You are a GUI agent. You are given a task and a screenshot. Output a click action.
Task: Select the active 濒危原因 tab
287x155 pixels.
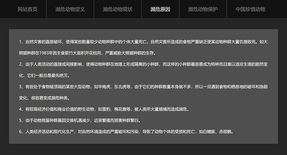tap(160, 9)
